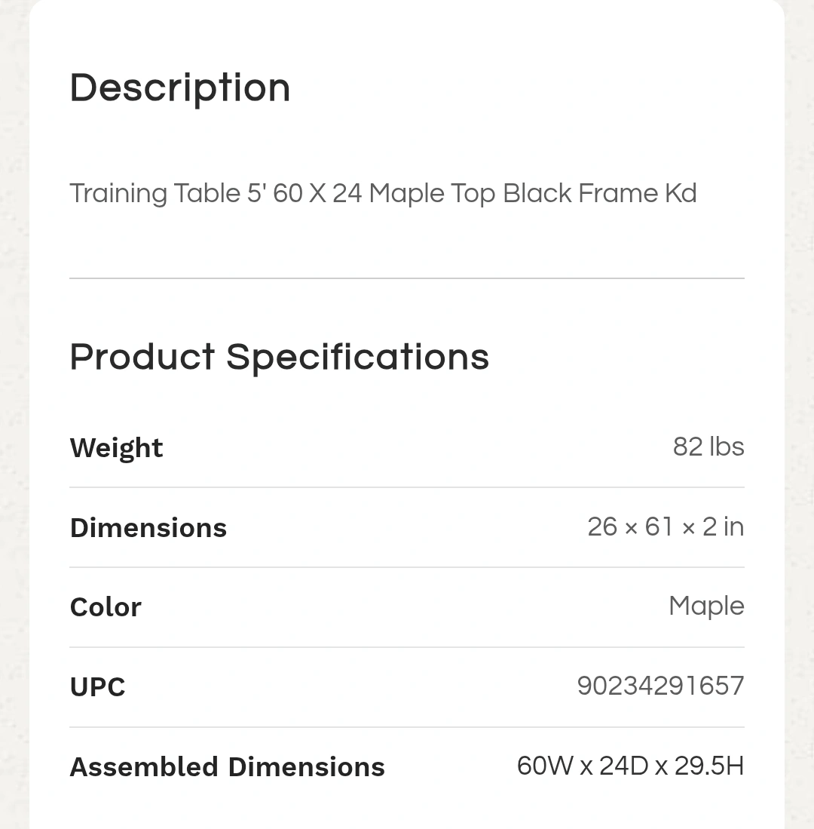Click the Product Specifications heading
The height and width of the screenshot is (829, 814).
click(x=280, y=358)
